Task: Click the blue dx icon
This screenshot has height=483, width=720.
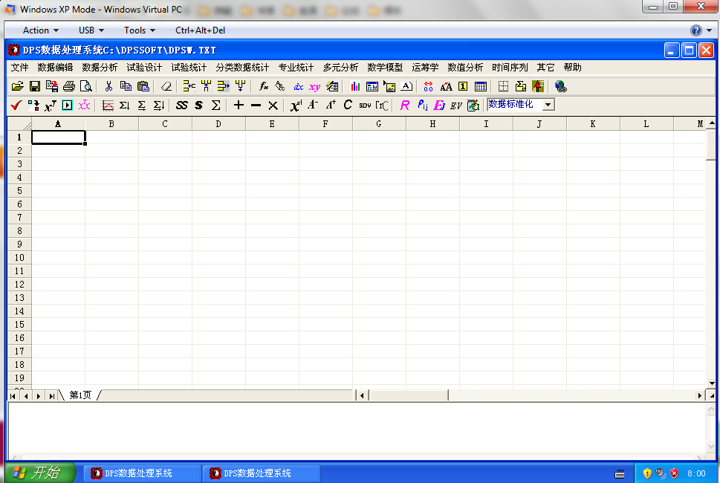Action: [x=299, y=86]
